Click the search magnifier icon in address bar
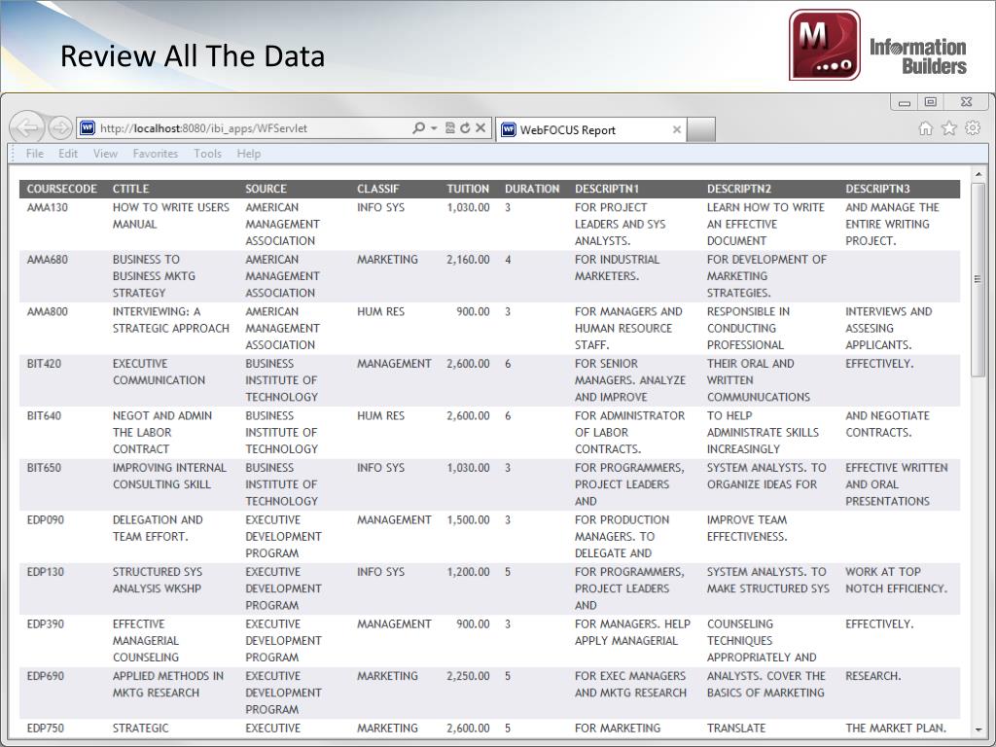 pos(418,128)
